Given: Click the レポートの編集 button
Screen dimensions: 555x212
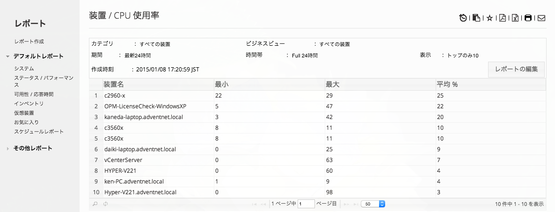Looking at the screenshot, I should pos(517,69).
